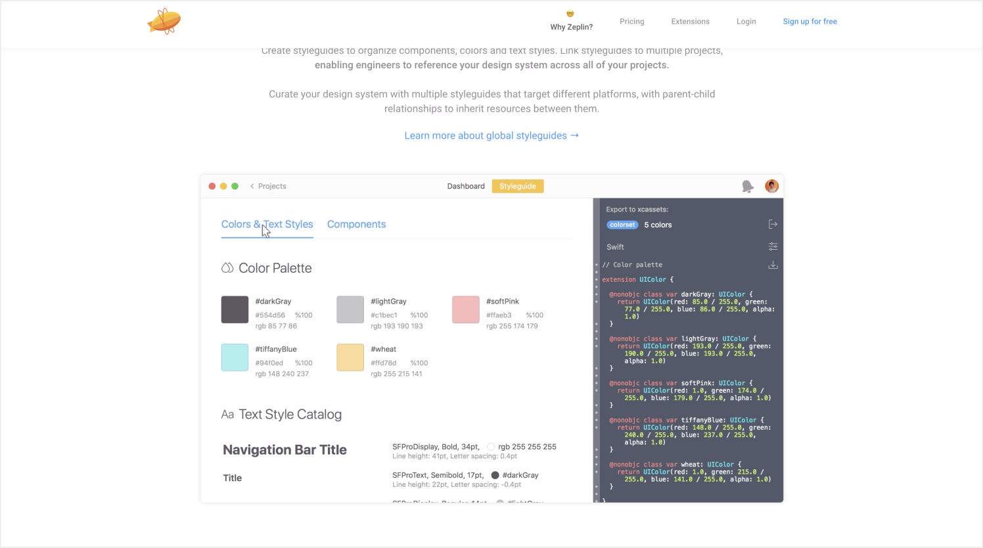Click the rgb 148 240 237 value
The width and height of the screenshot is (983, 548).
click(282, 374)
